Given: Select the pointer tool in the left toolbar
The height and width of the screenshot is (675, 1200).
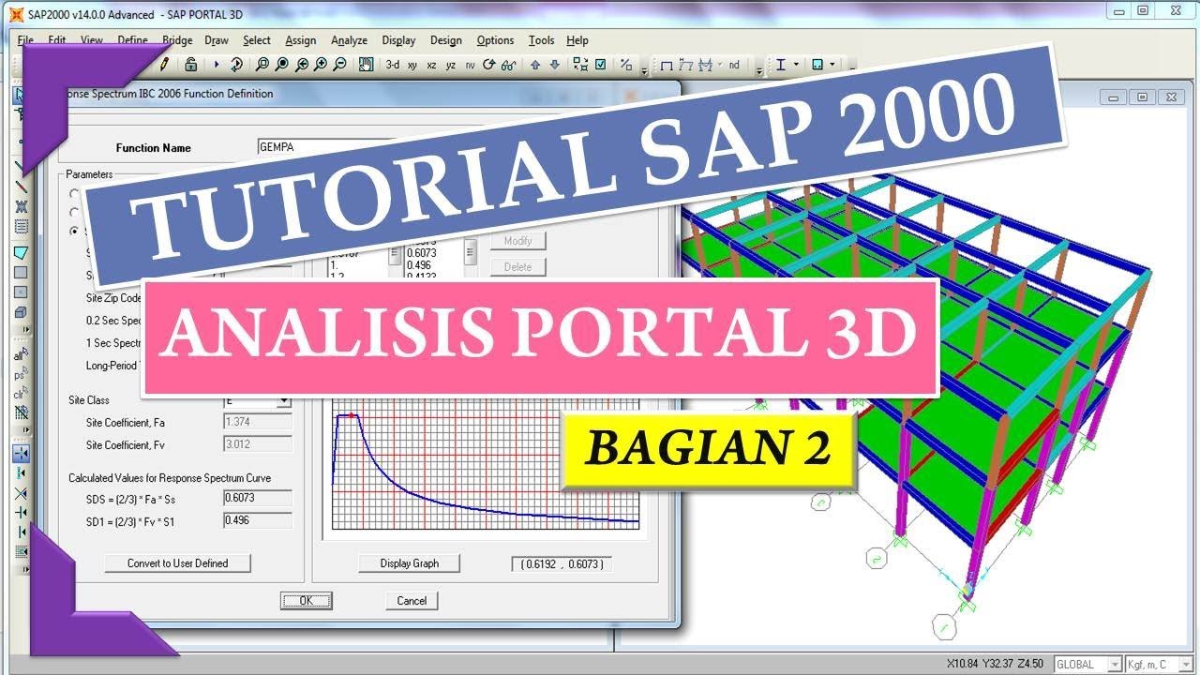Looking at the screenshot, I should (x=21, y=95).
